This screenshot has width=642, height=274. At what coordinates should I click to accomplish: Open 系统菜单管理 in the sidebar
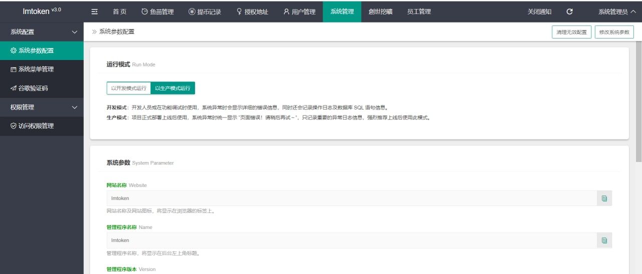click(42, 69)
